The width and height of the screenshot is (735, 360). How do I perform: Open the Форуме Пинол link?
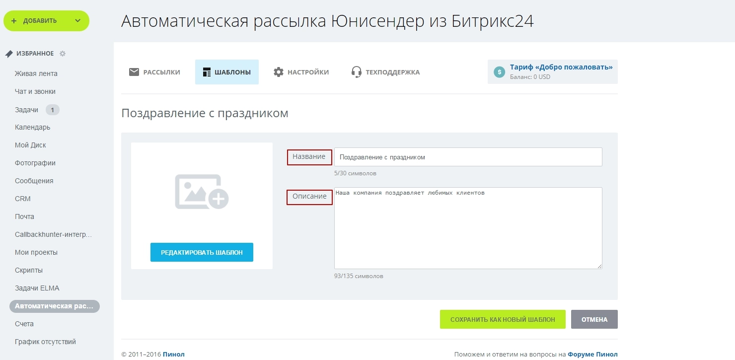click(592, 354)
